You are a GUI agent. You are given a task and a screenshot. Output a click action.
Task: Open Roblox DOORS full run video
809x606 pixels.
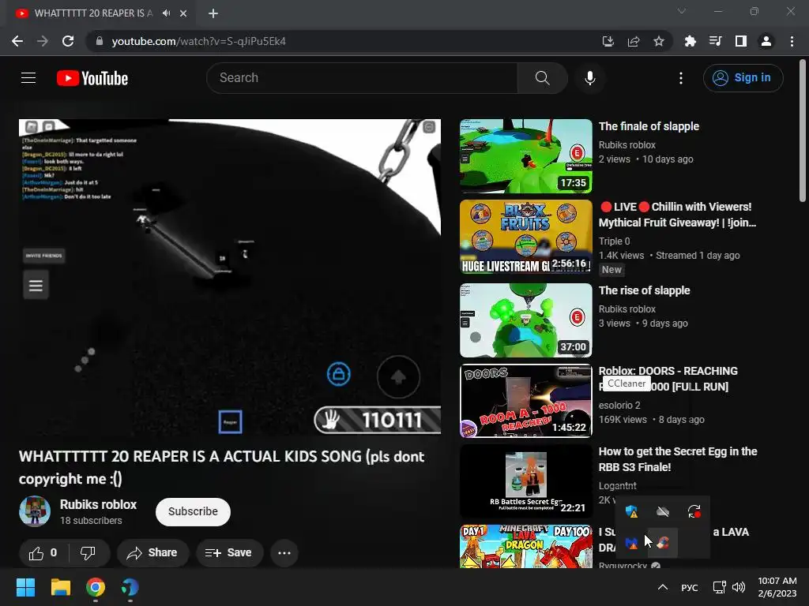[525, 400]
